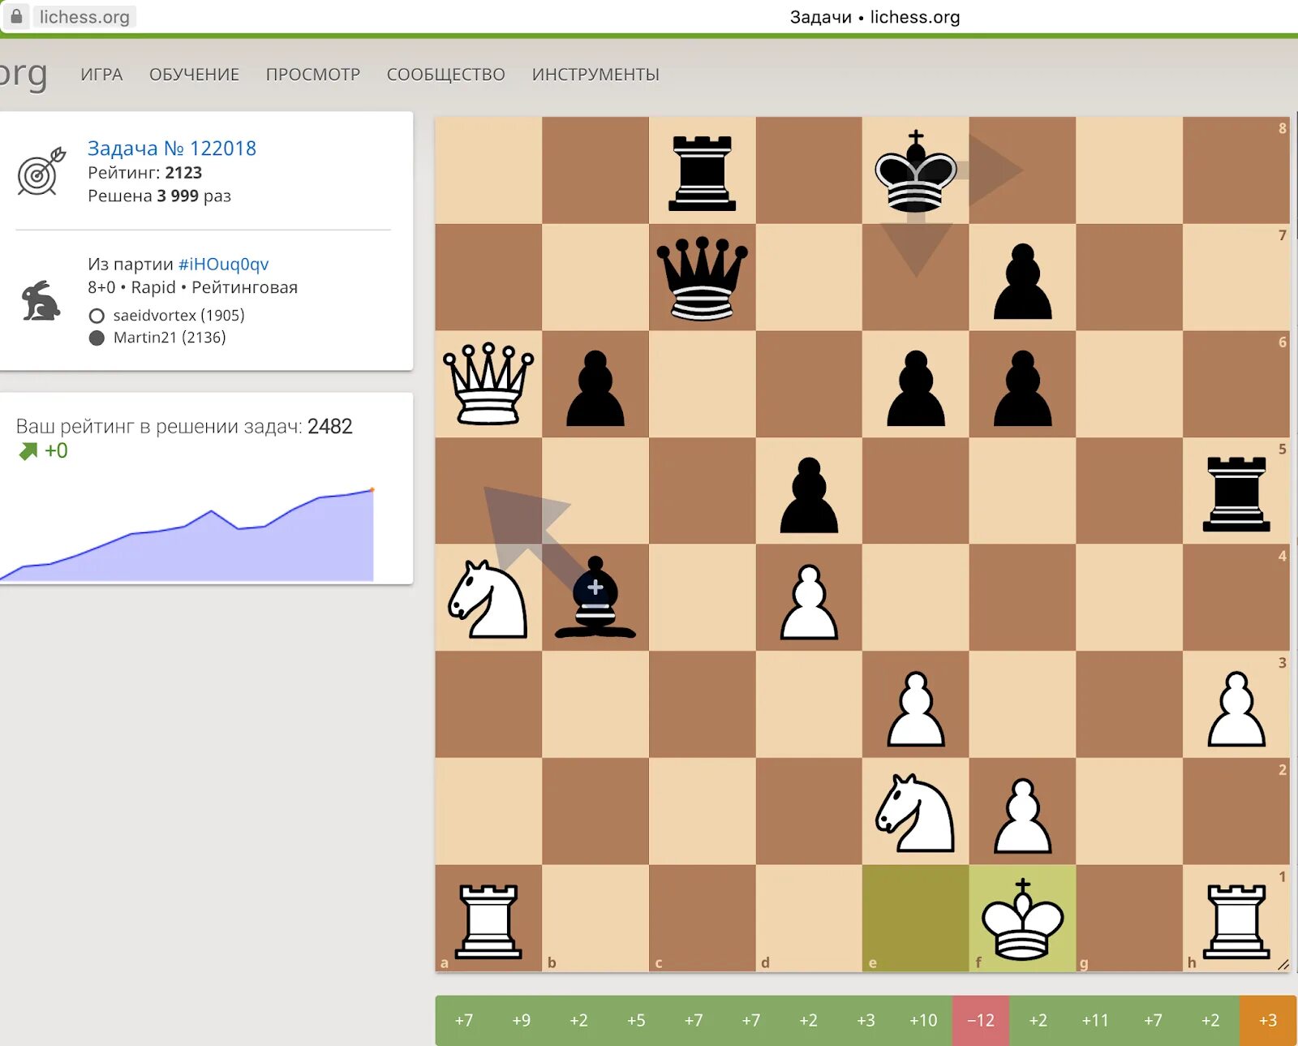Click the lichess.org address field

click(x=84, y=17)
